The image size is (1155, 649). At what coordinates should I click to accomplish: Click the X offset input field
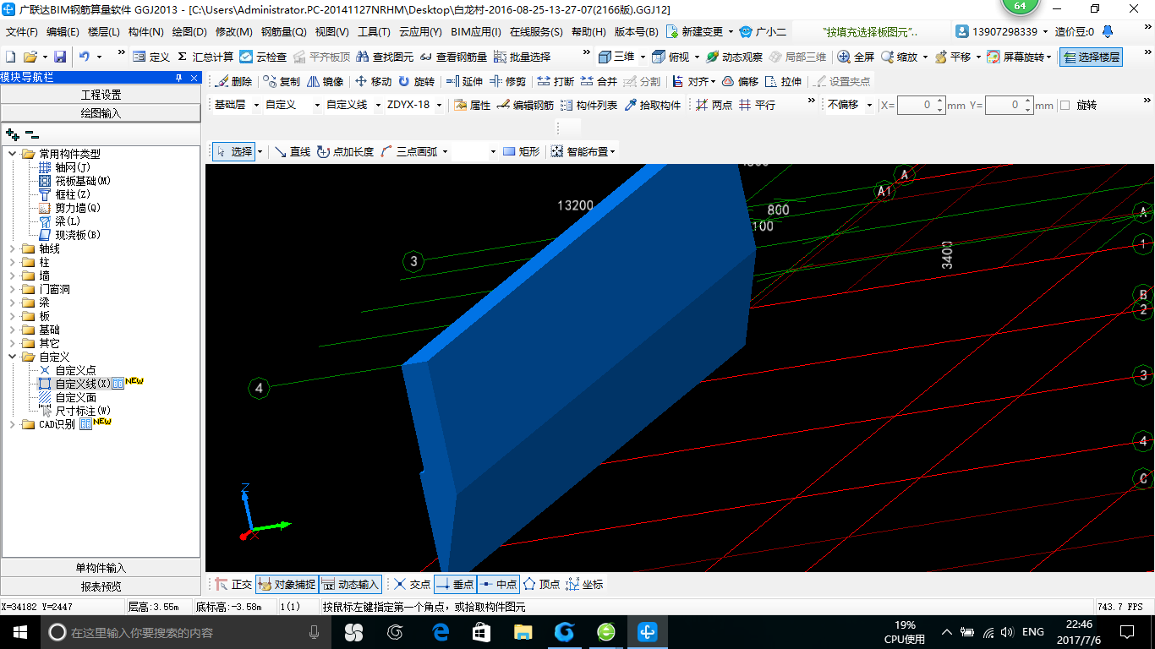point(921,106)
